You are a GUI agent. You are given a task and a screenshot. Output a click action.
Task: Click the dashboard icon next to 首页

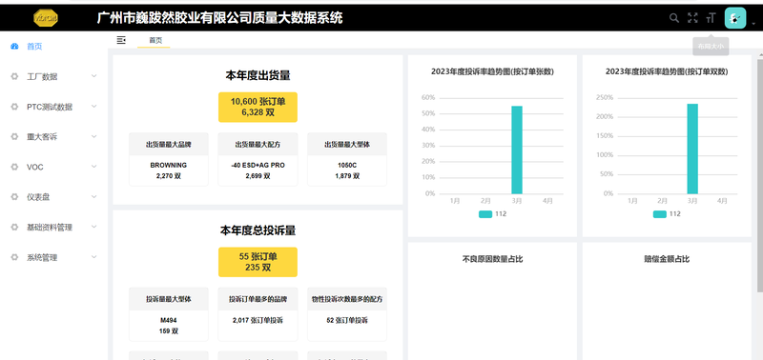pos(14,47)
